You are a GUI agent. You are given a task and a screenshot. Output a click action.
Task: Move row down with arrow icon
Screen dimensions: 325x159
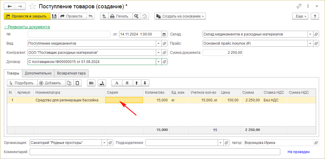coord(145,83)
